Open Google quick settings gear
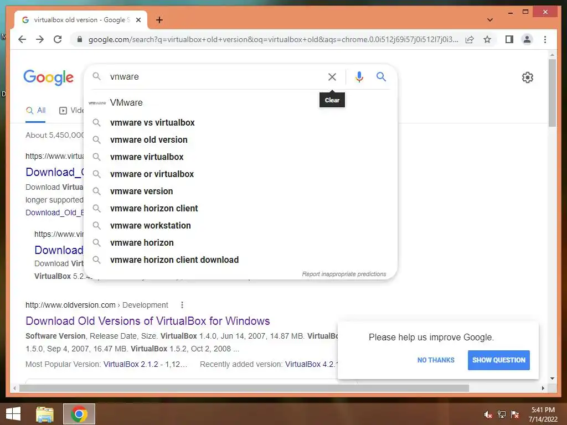This screenshot has width=567, height=425. [x=527, y=77]
